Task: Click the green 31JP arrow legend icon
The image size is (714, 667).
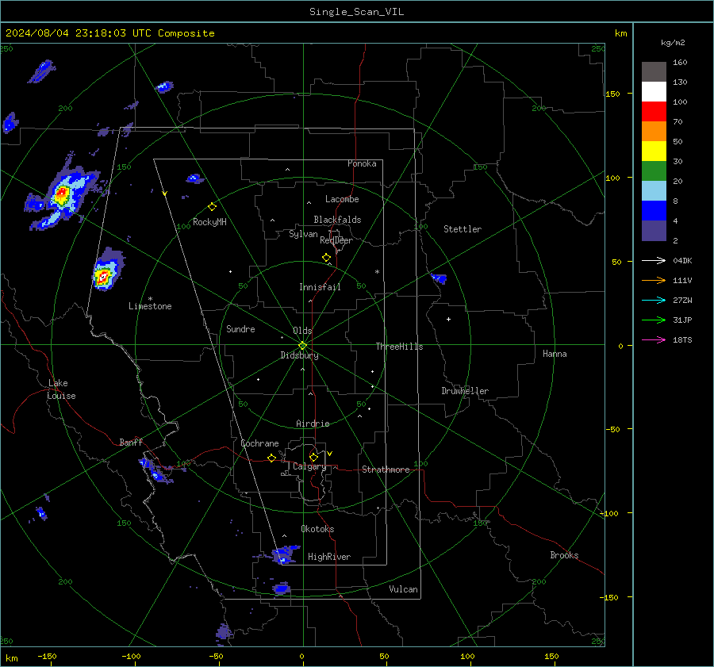Action: click(654, 320)
